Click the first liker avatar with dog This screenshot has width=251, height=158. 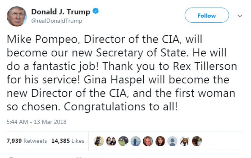99,141
